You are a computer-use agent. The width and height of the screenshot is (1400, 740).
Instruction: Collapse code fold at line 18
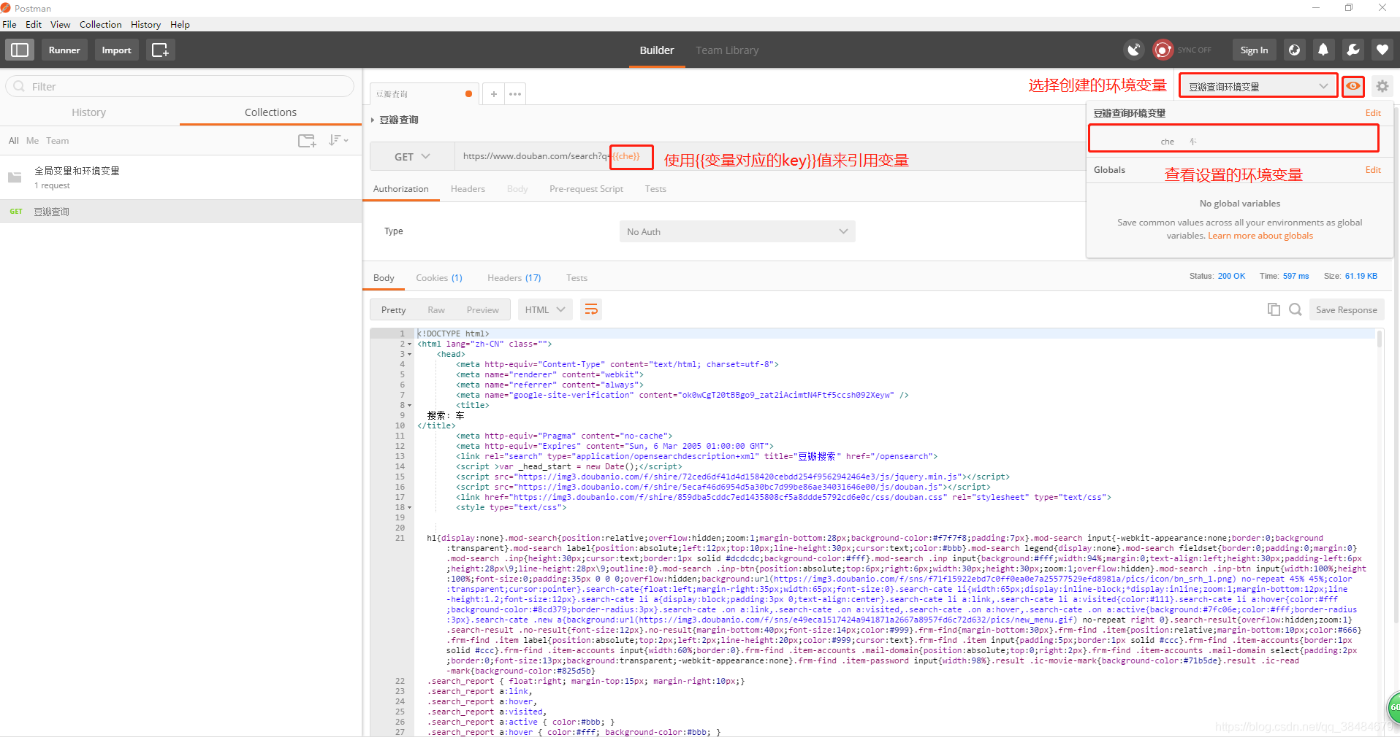point(410,507)
